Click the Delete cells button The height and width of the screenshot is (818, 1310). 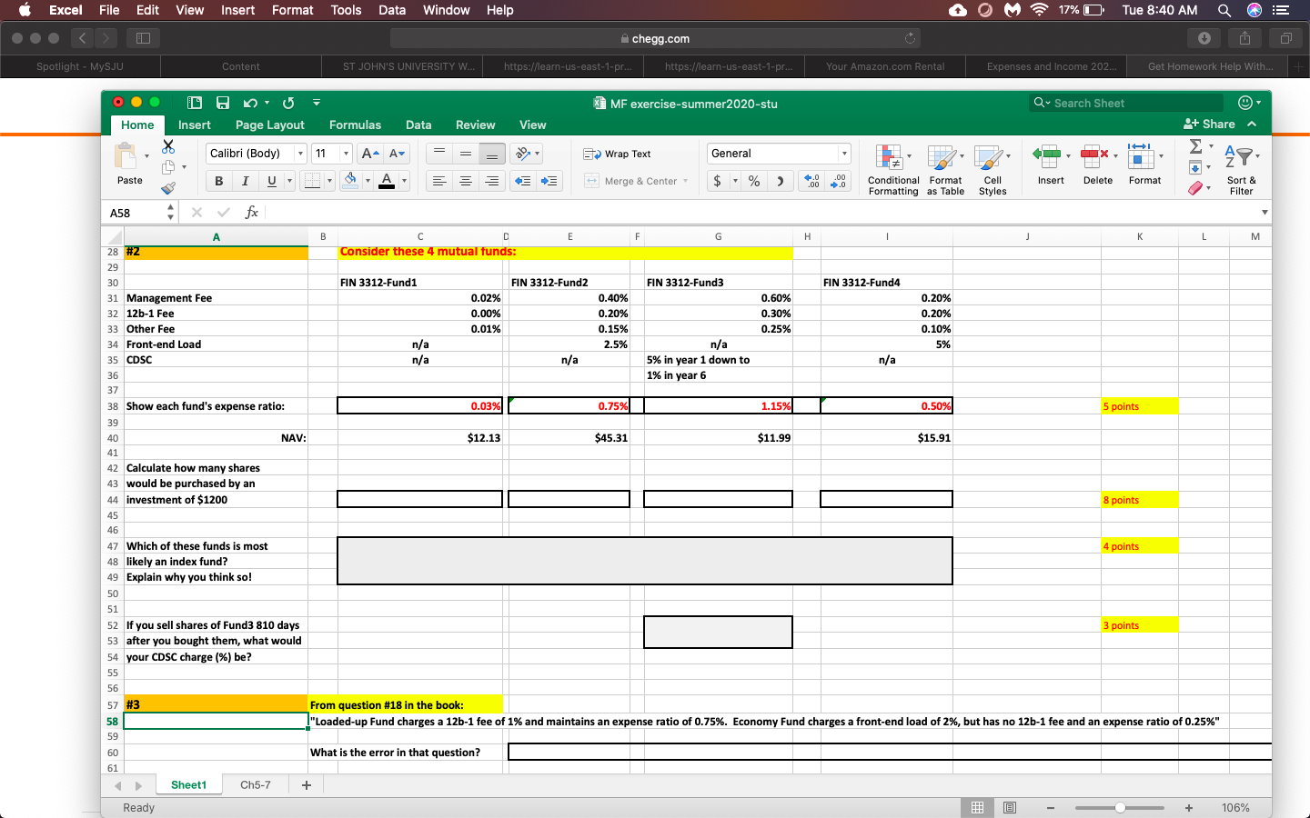coord(1098,165)
